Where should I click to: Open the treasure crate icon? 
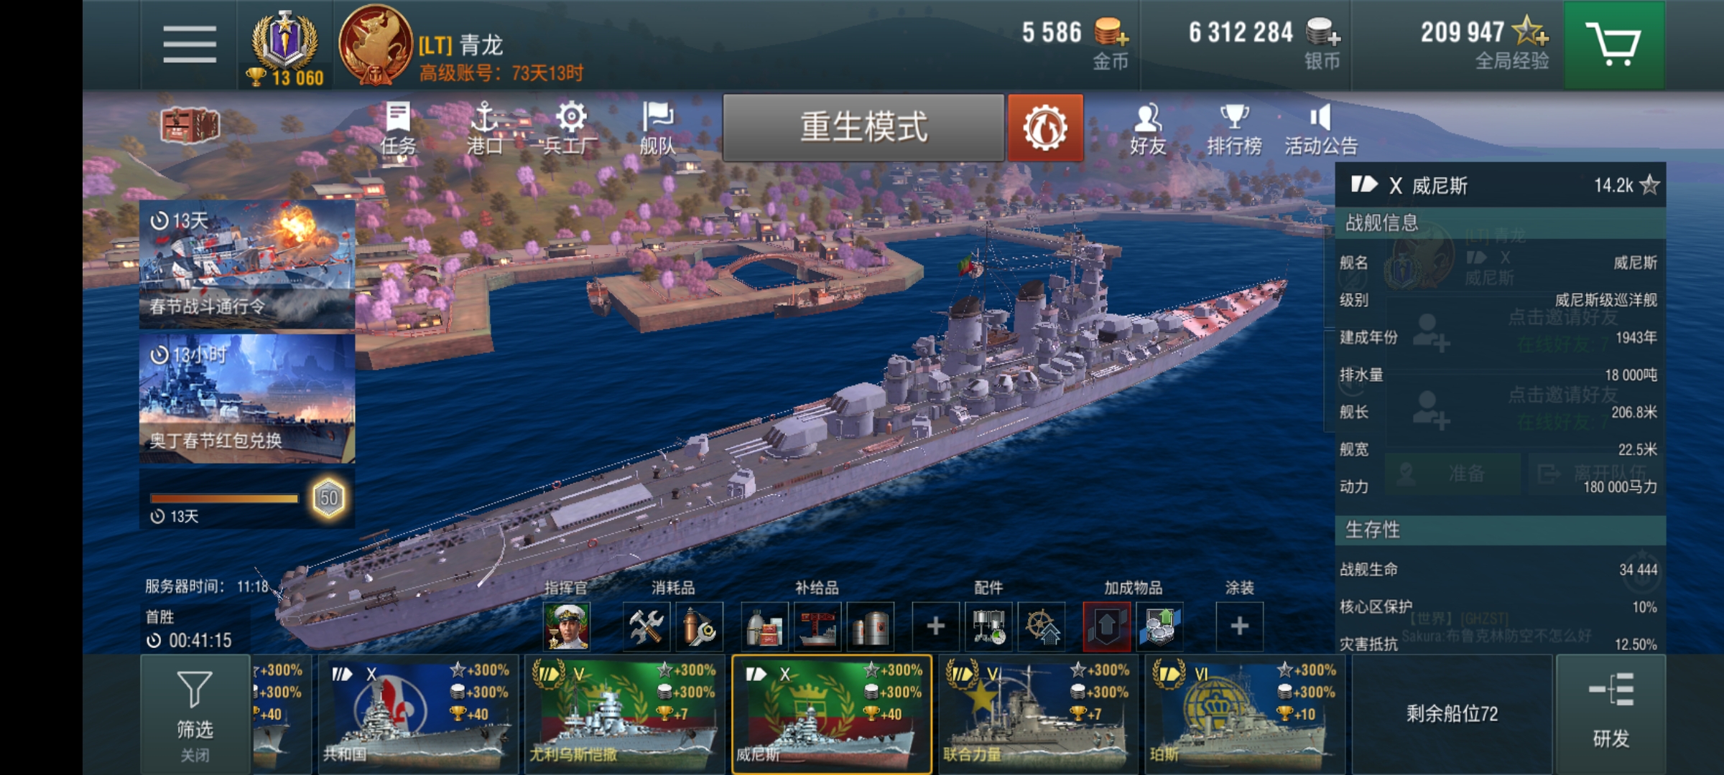(x=190, y=126)
